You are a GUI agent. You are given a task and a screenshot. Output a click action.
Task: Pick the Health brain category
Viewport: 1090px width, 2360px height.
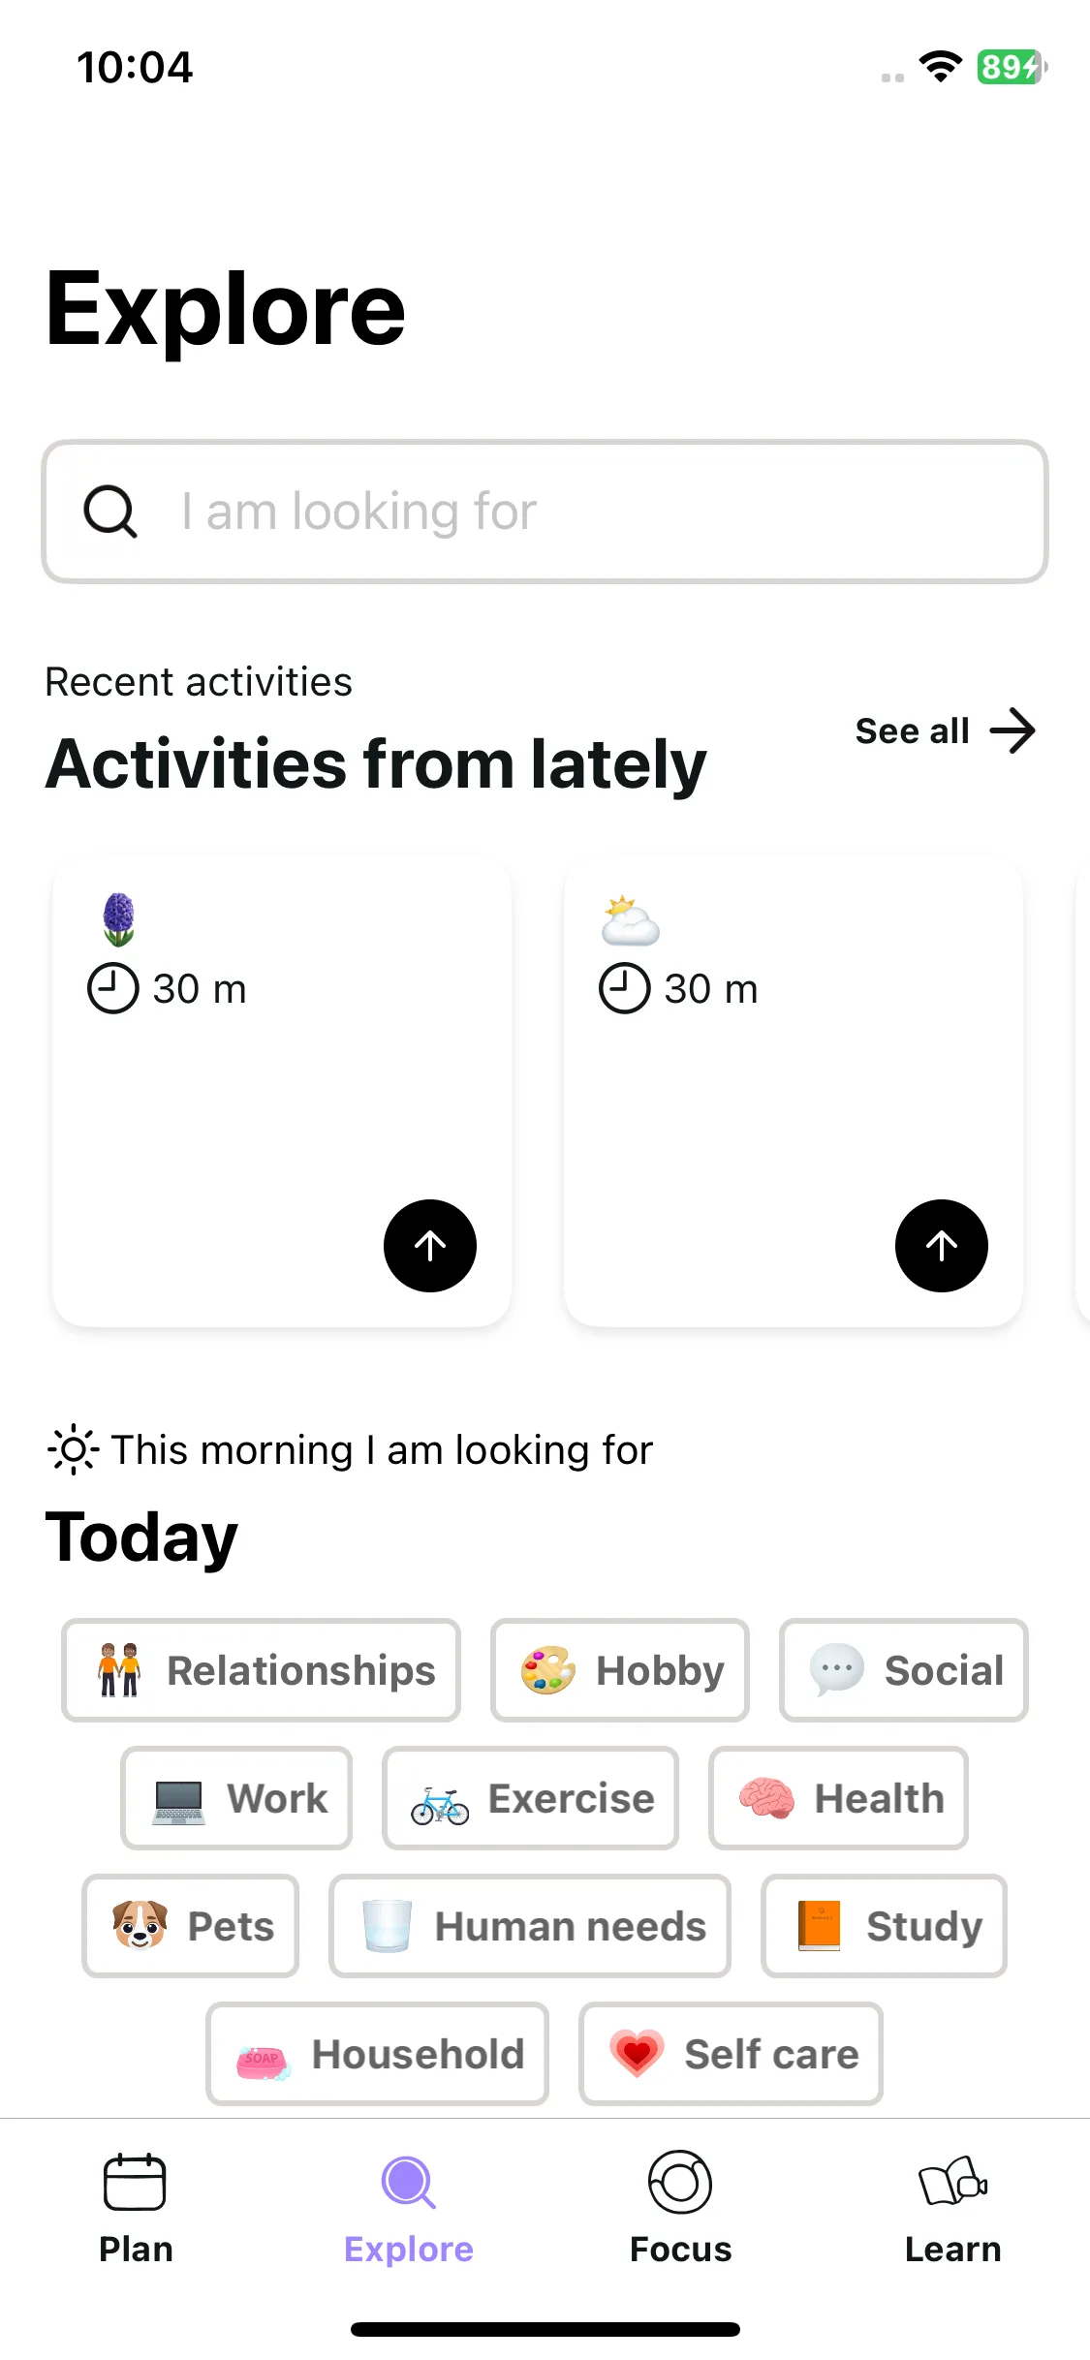tap(839, 1798)
